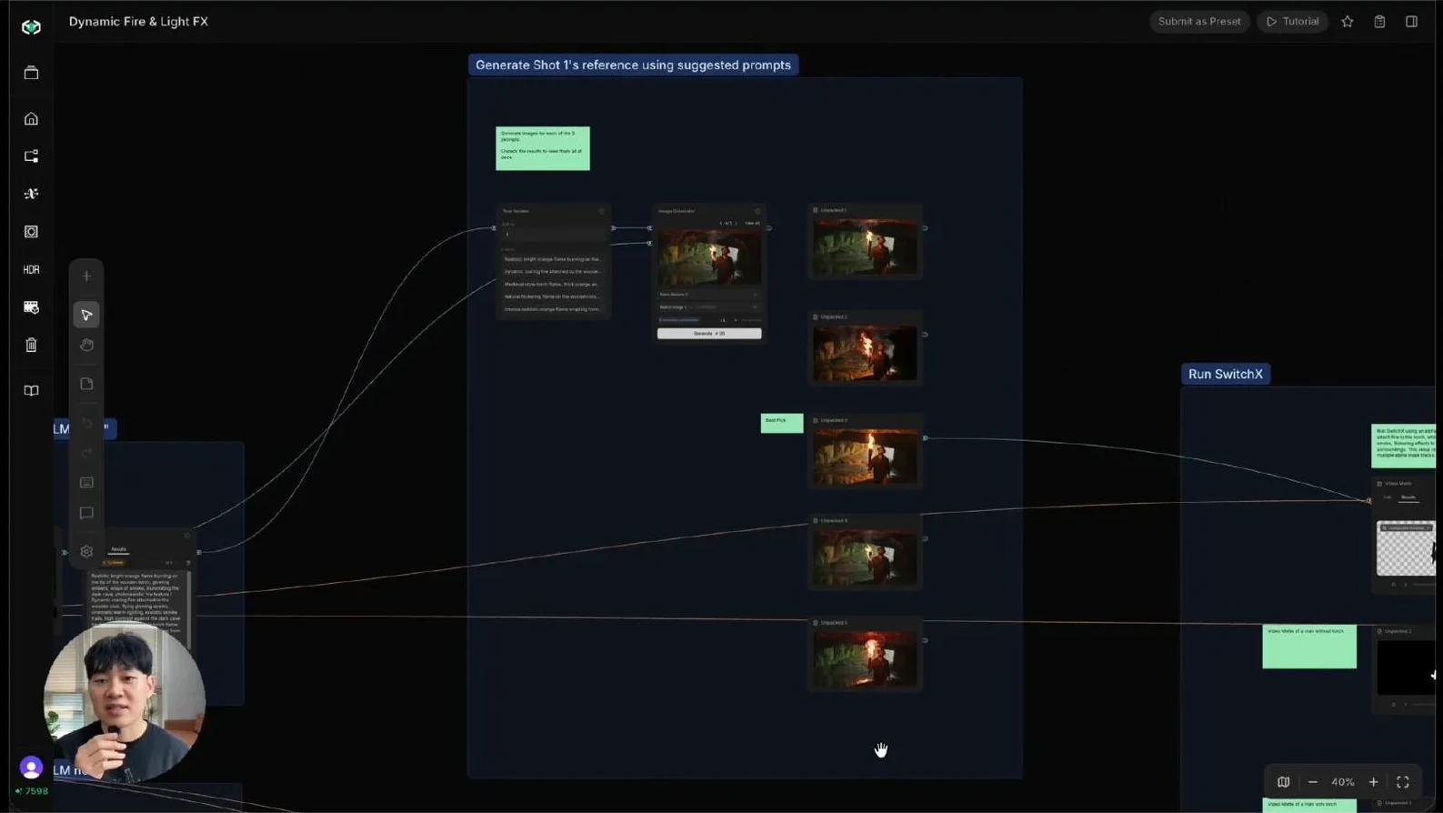Open the trash bin in the left sidebar

click(31, 346)
